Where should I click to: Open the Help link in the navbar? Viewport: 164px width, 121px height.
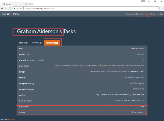pyautogui.click(x=161, y=14)
